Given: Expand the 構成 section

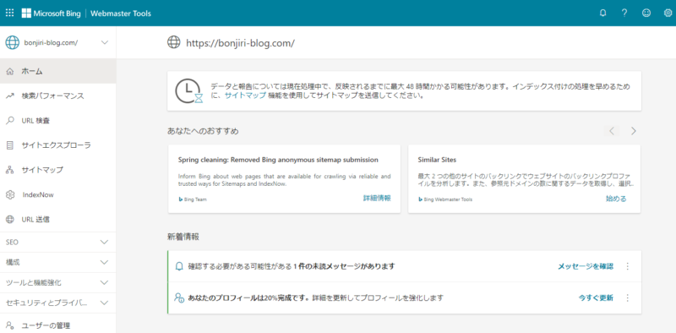Looking at the screenshot, I should (x=57, y=262).
